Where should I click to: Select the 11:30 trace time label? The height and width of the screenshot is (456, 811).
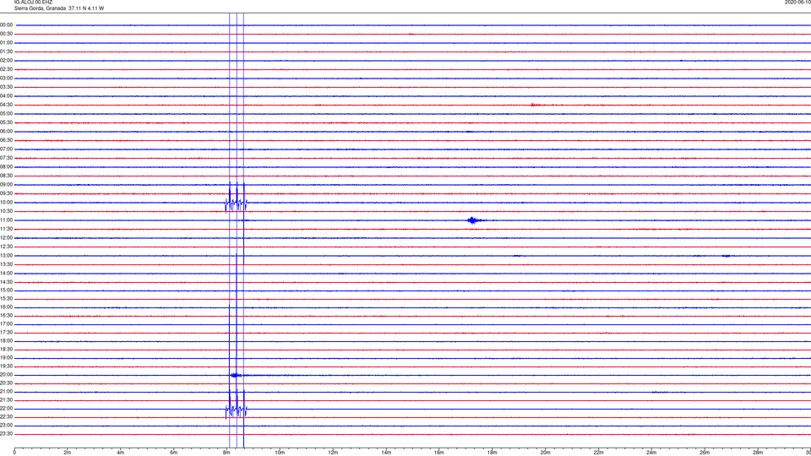point(6,229)
